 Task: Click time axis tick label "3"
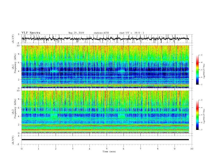click(x=73, y=149)
